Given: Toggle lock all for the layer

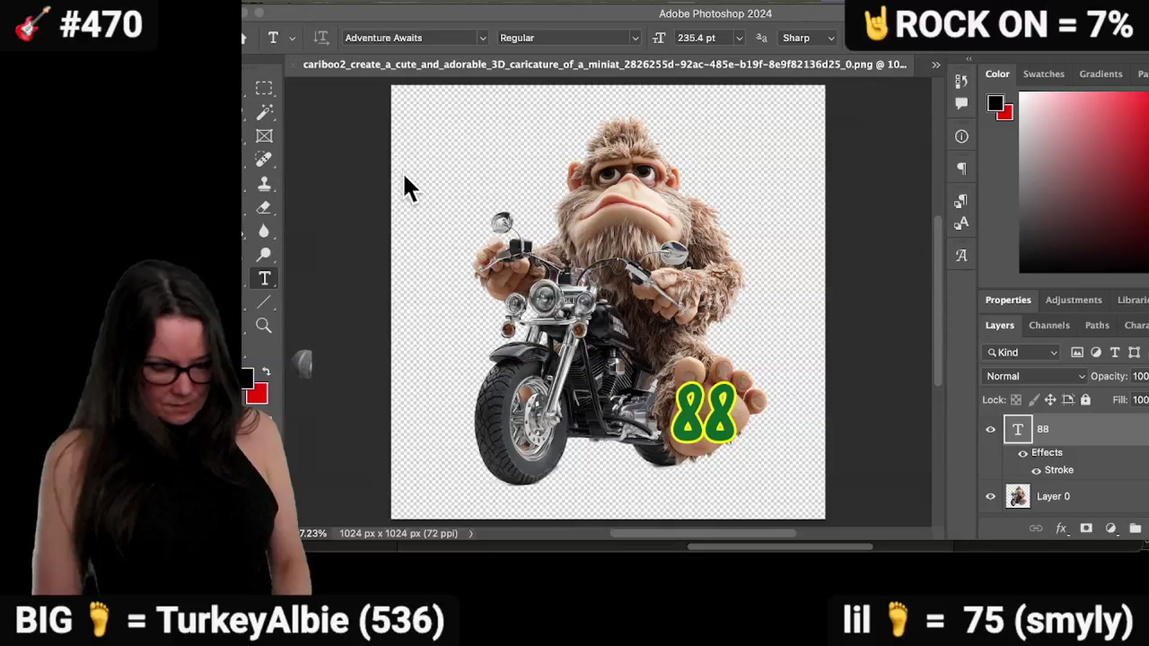Looking at the screenshot, I should tap(1086, 400).
